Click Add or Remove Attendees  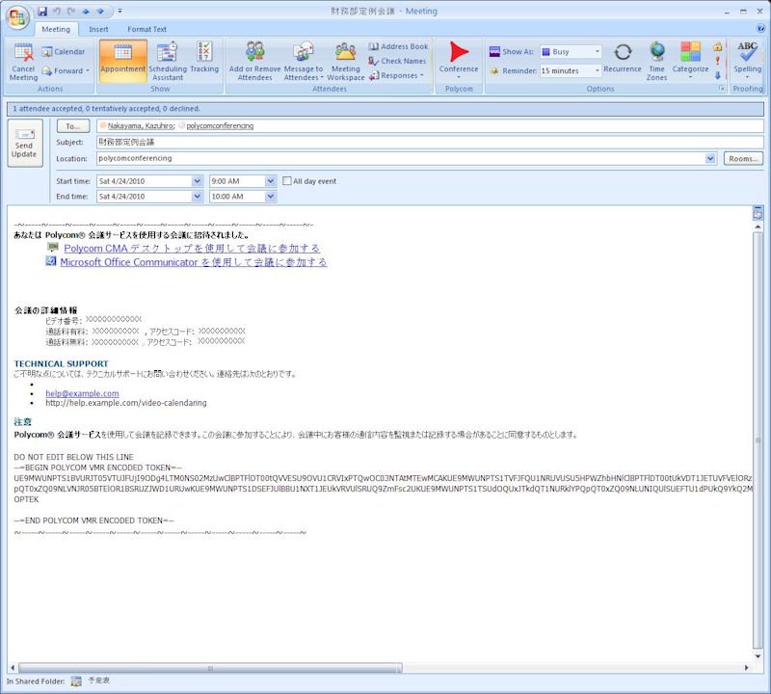254,62
